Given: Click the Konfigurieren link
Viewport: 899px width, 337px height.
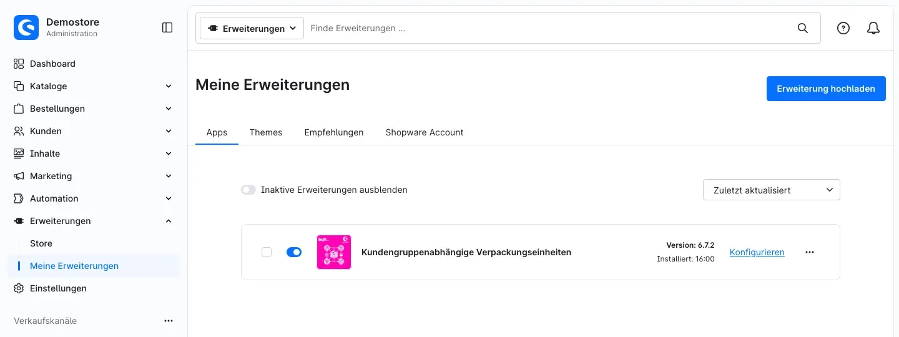Looking at the screenshot, I should [757, 252].
